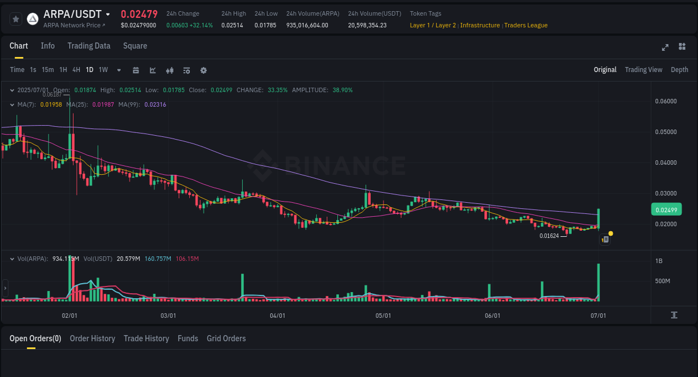Click the line chart drawing icon
This screenshot has height=377, width=698.
[x=151, y=70]
